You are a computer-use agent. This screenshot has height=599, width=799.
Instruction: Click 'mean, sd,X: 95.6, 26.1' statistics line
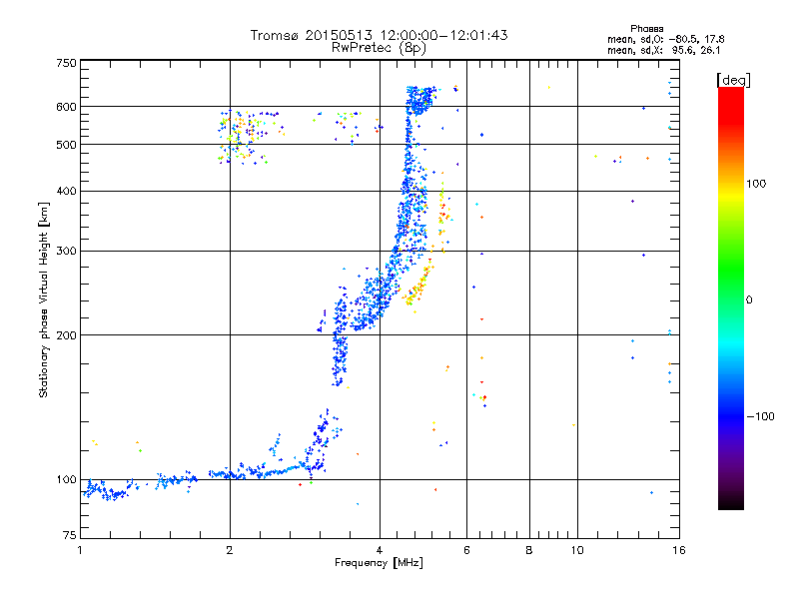(x=663, y=50)
